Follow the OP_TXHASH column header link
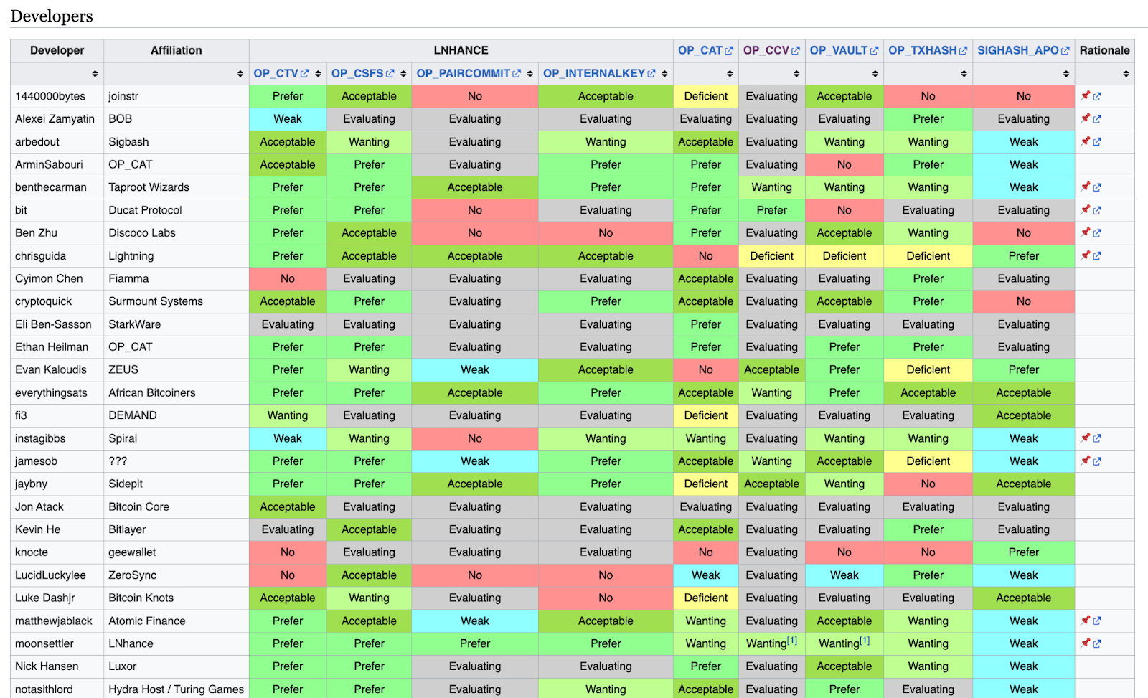This screenshot has height=698, width=1148. tap(923, 50)
